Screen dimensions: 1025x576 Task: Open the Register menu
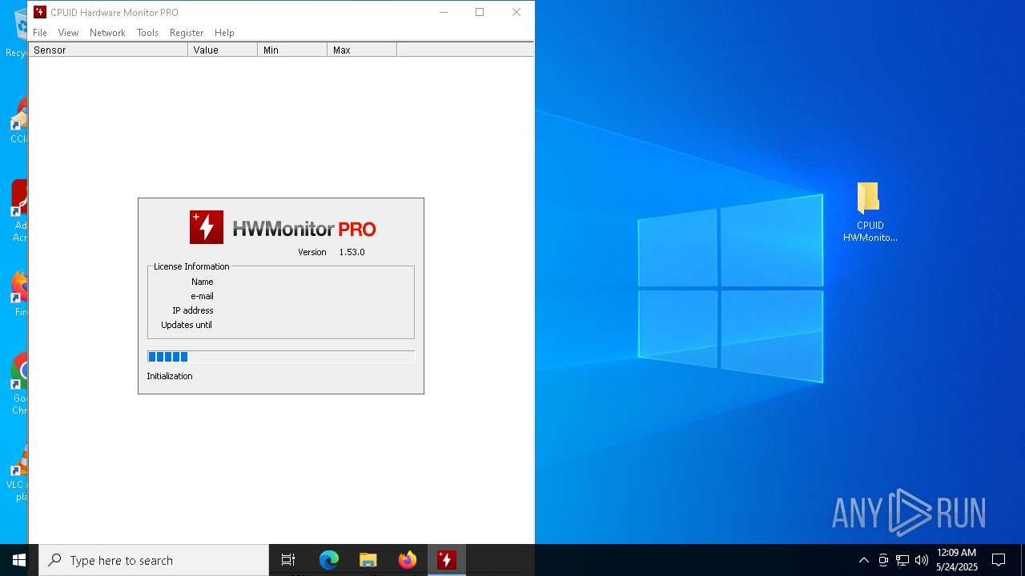(187, 33)
